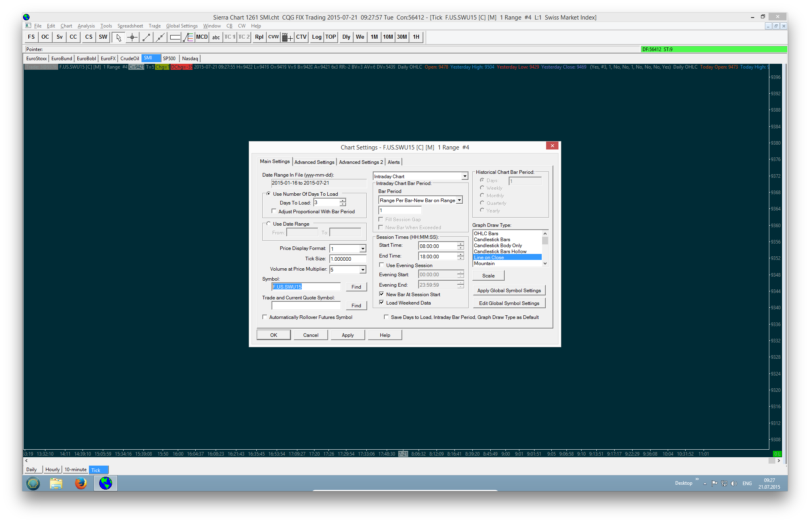Select the extending line tool

point(160,37)
